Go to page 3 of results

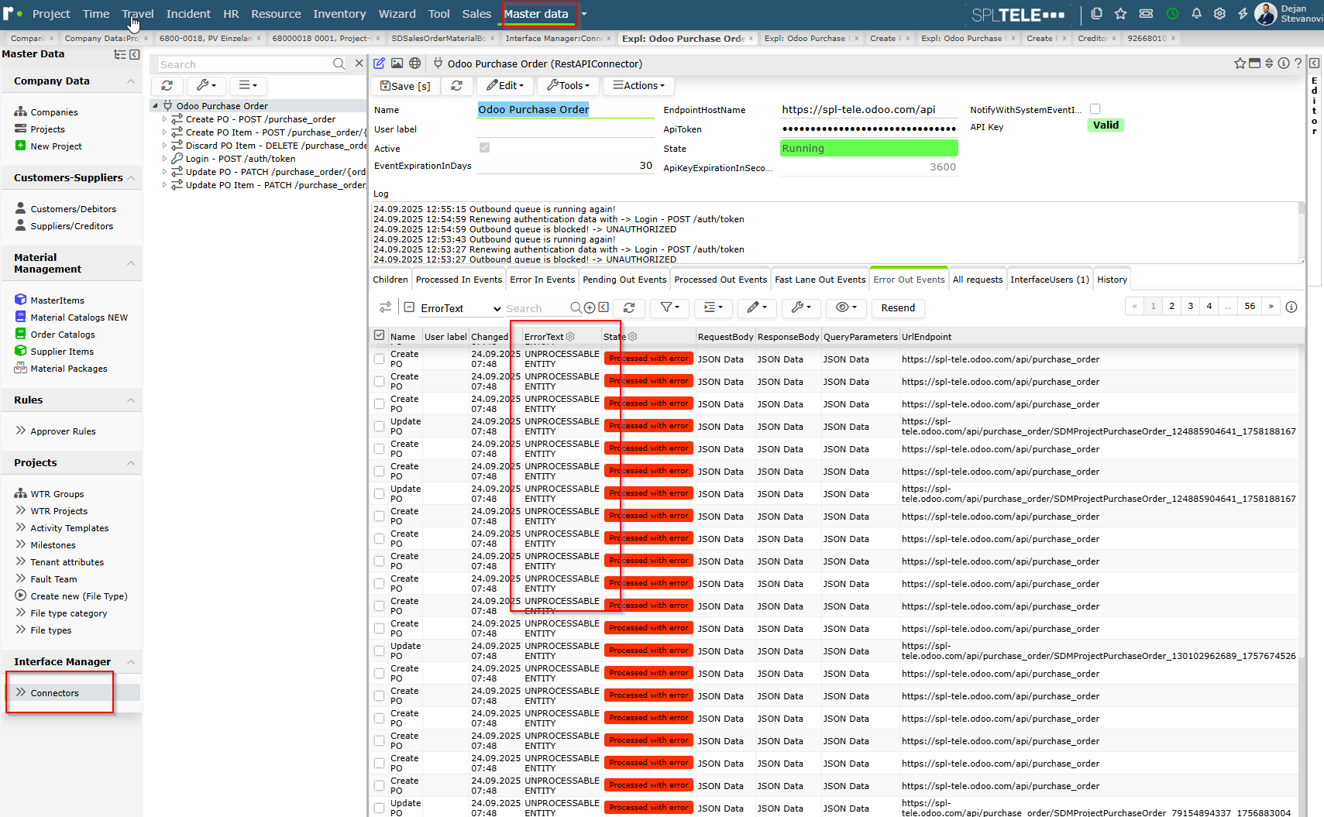[x=1191, y=306]
